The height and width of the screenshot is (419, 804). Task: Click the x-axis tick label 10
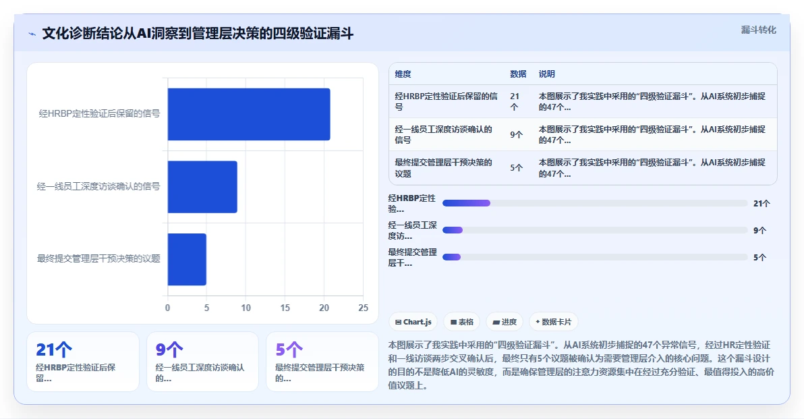[246, 308]
